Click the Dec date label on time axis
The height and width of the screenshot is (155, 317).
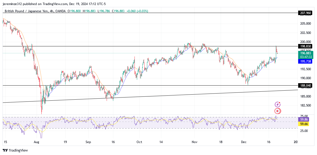coord(244,142)
